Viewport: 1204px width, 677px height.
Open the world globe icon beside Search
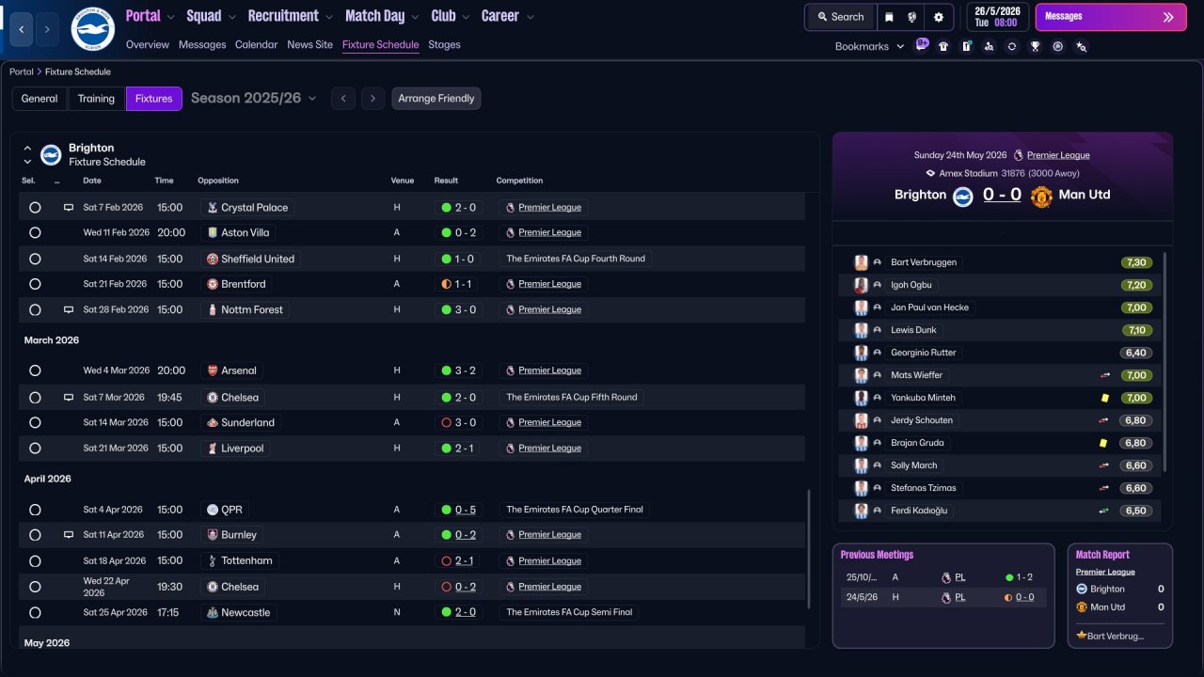pyautogui.click(x=912, y=17)
